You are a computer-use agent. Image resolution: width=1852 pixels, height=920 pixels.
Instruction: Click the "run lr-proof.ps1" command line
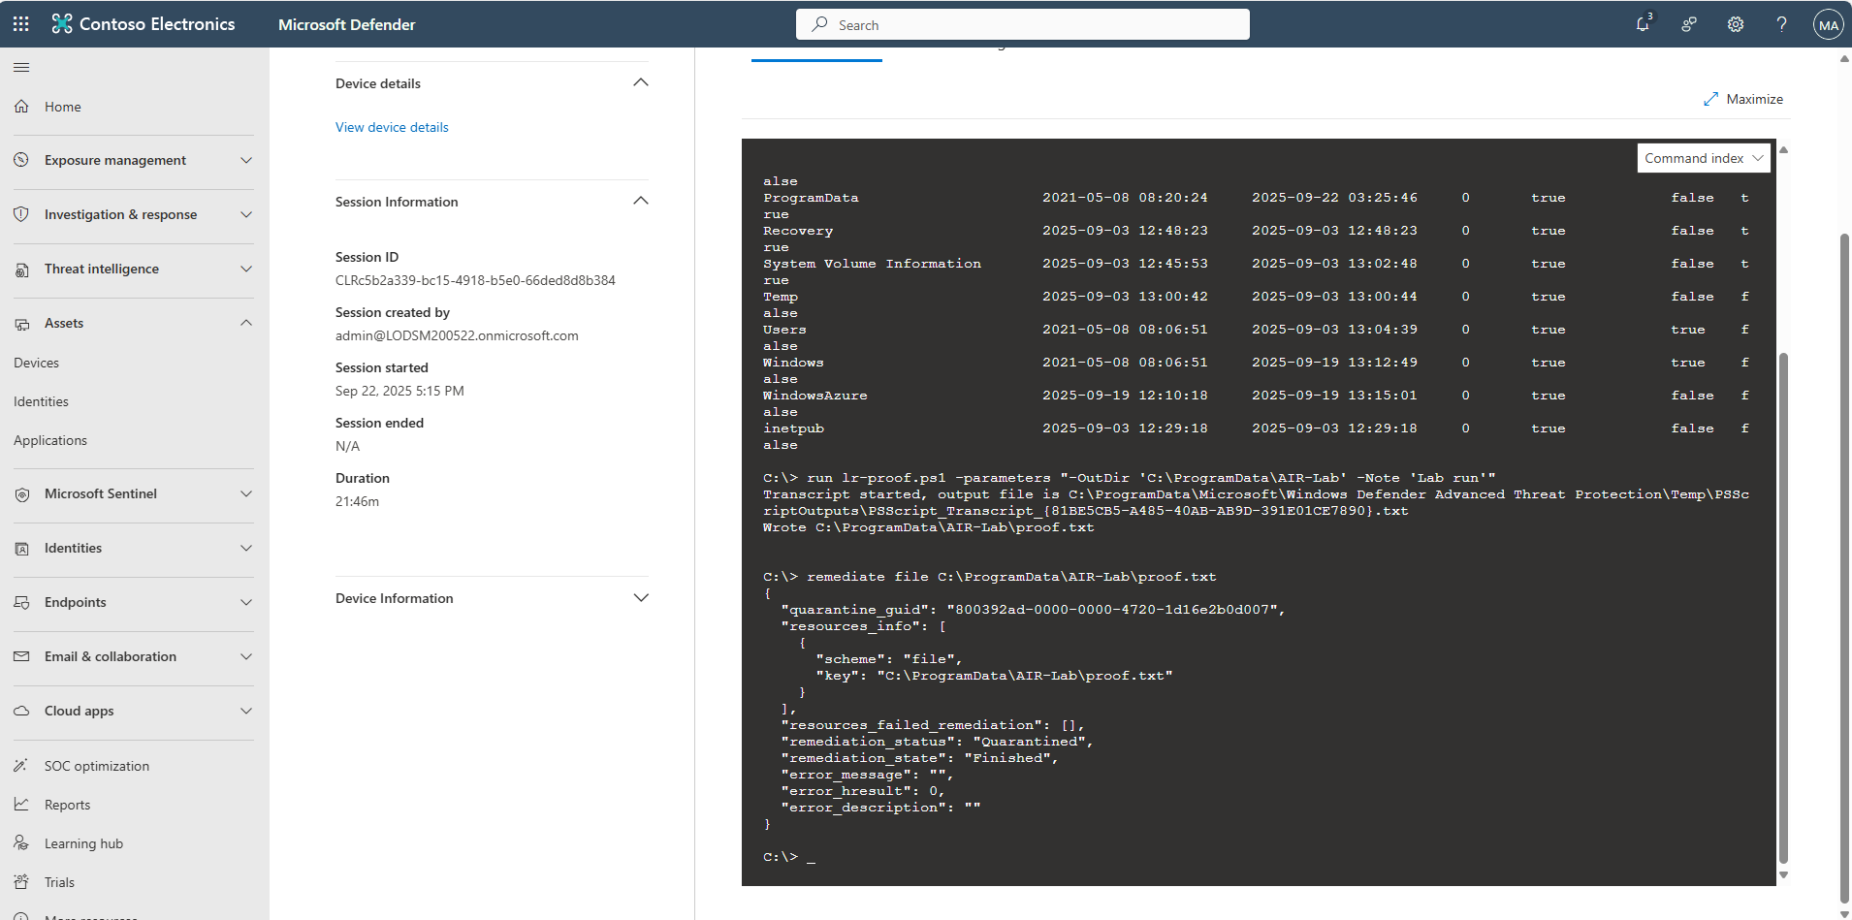point(1130,478)
